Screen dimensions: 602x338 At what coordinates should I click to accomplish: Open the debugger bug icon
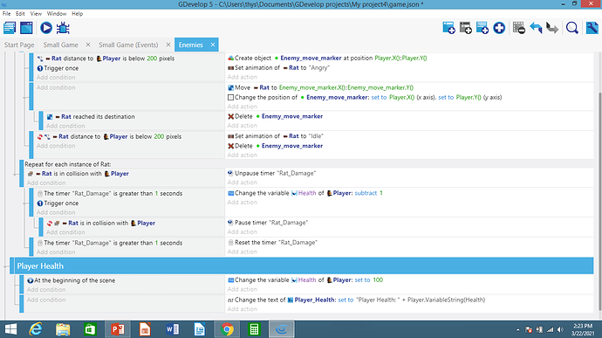point(63,28)
